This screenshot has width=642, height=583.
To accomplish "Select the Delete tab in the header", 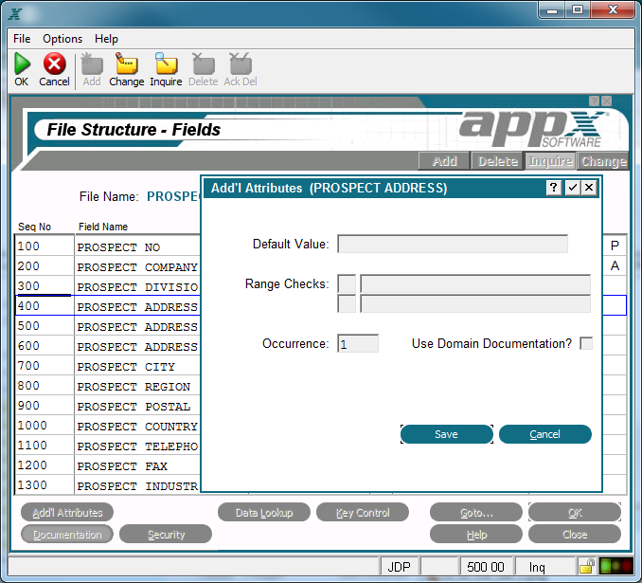I will (498, 161).
